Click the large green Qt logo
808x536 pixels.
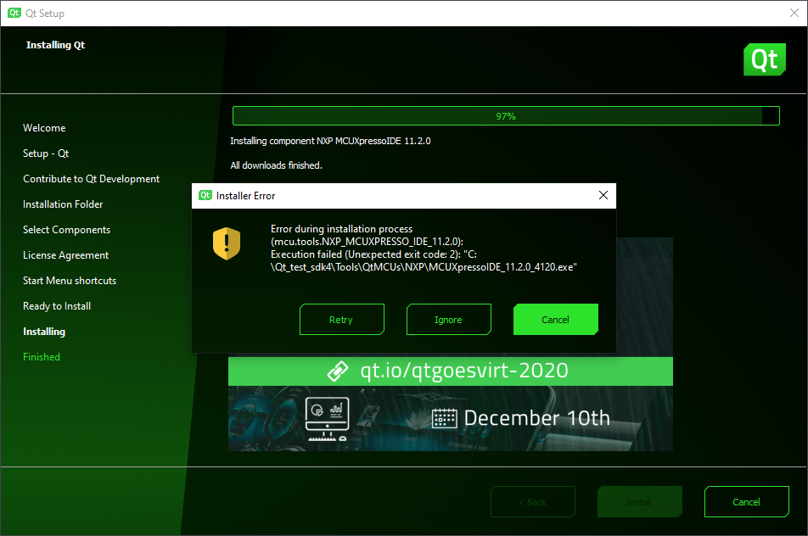point(764,59)
